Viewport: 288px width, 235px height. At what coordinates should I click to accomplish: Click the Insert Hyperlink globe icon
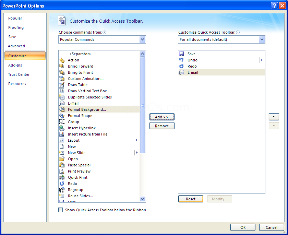click(x=62, y=128)
